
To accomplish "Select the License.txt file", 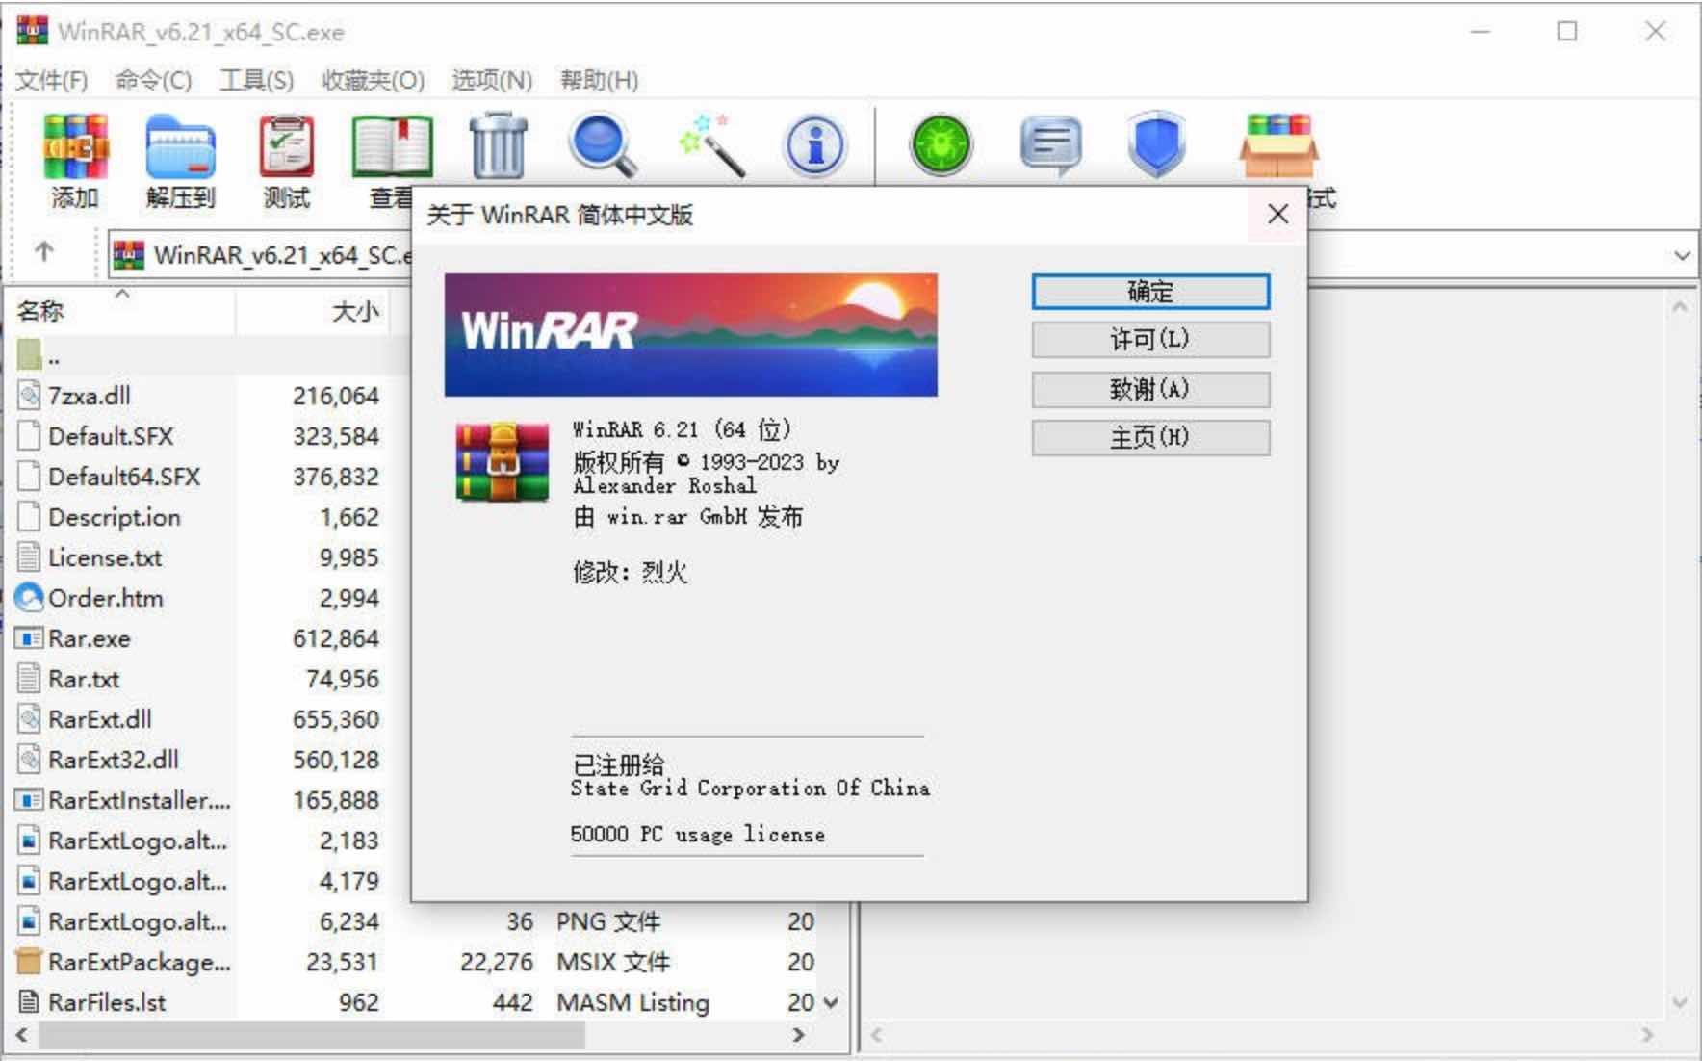I will click(x=105, y=557).
